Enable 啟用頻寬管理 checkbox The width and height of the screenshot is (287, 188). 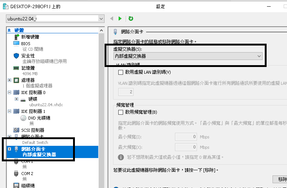[x=120, y=112]
